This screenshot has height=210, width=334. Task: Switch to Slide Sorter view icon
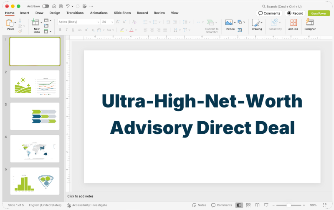tap(248, 205)
